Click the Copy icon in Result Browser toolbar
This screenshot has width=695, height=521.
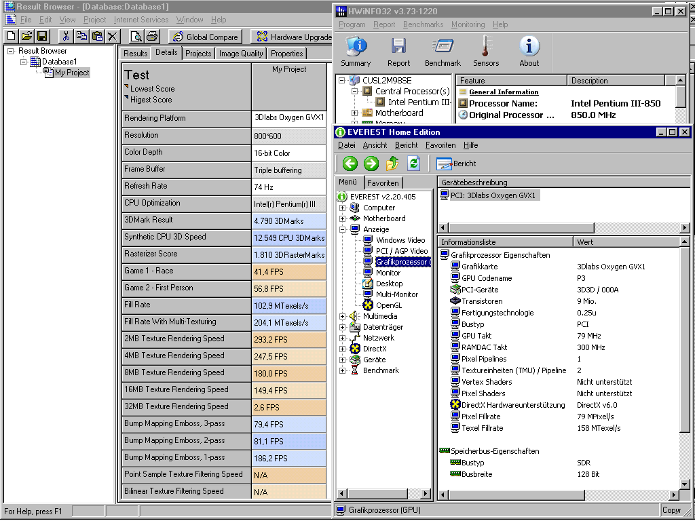tap(81, 37)
